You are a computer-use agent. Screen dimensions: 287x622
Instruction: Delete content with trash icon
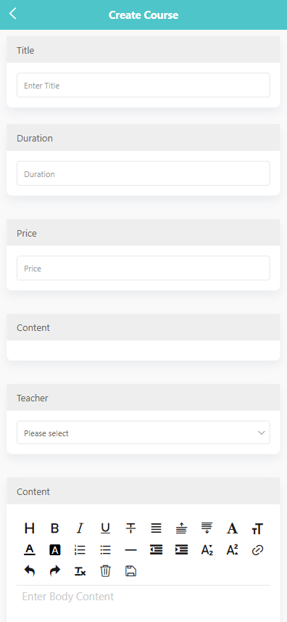coord(105,571)
